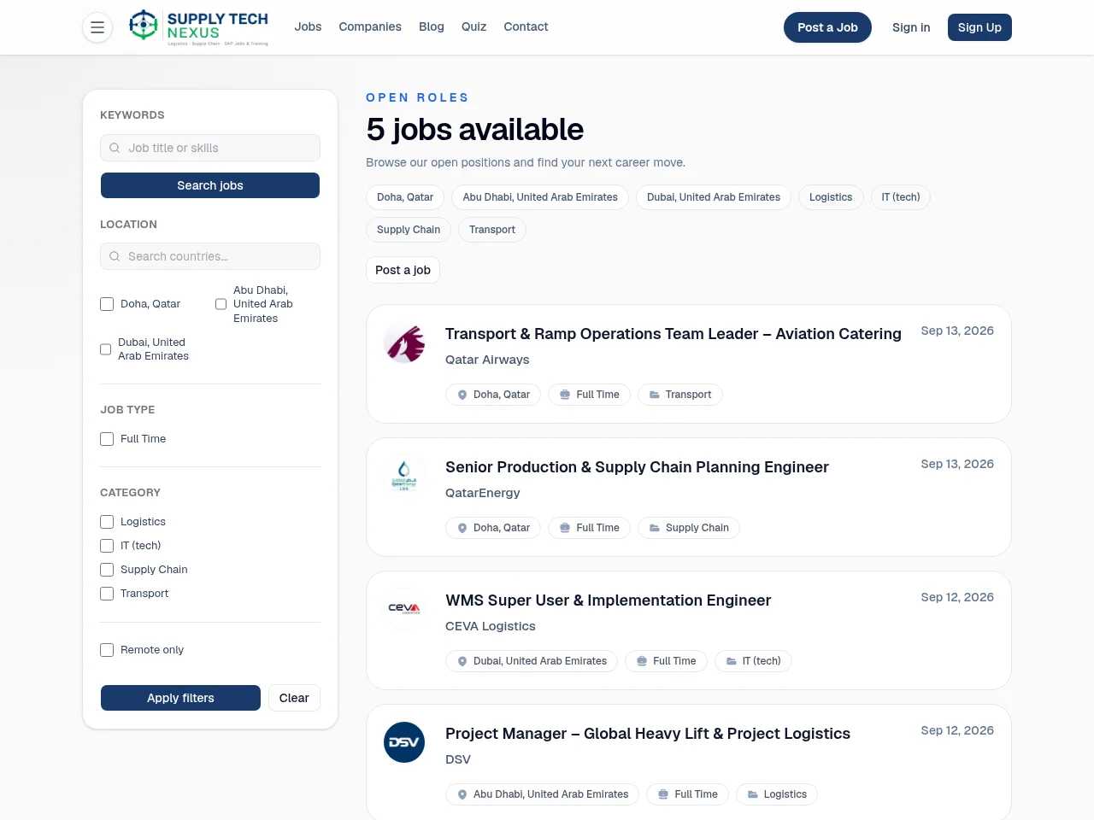Select the Logistics filter chip at top
This screenshot has height=820, width=1094.
tap(831, 197)
